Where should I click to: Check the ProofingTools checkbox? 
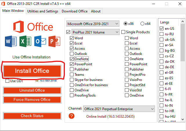click(72, 95)
